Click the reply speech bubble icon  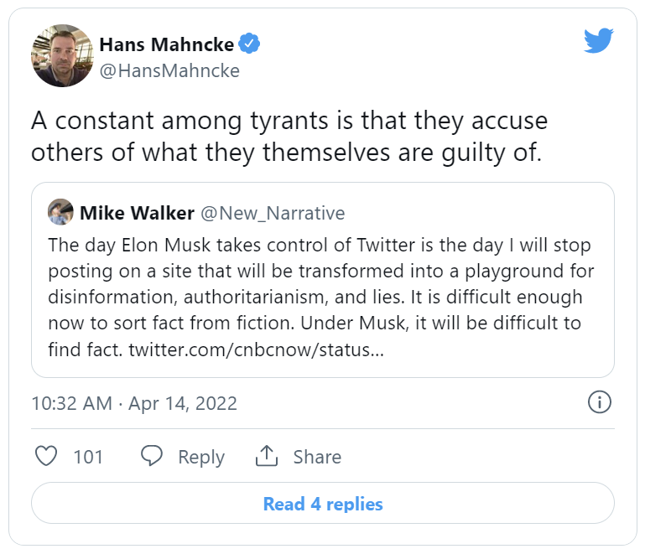152,457
